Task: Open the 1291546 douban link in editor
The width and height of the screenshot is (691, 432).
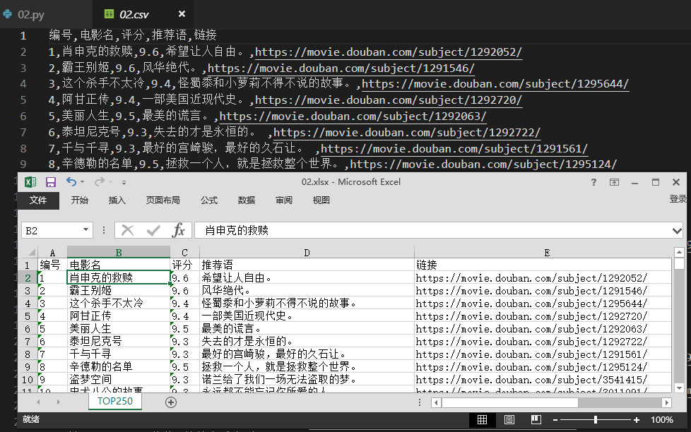Action: click(341, 68)
